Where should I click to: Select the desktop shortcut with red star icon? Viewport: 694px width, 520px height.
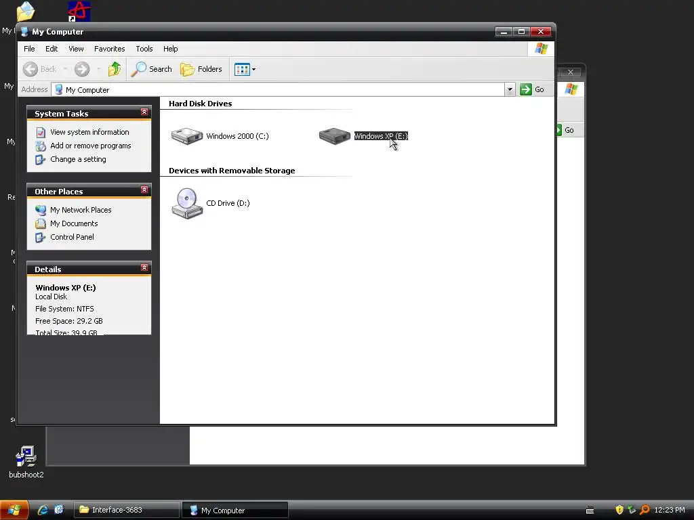[x=79, y=12]
